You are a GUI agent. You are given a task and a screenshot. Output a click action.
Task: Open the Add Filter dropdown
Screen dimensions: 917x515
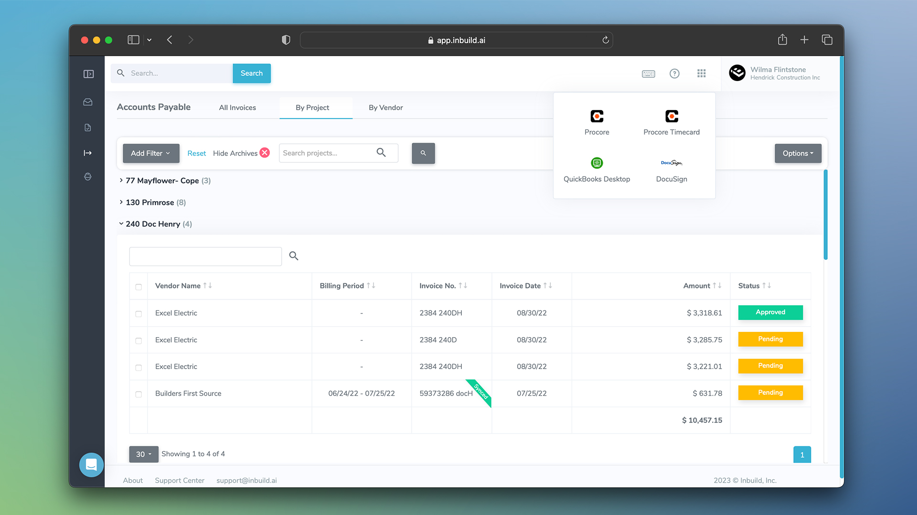[150, 153]
